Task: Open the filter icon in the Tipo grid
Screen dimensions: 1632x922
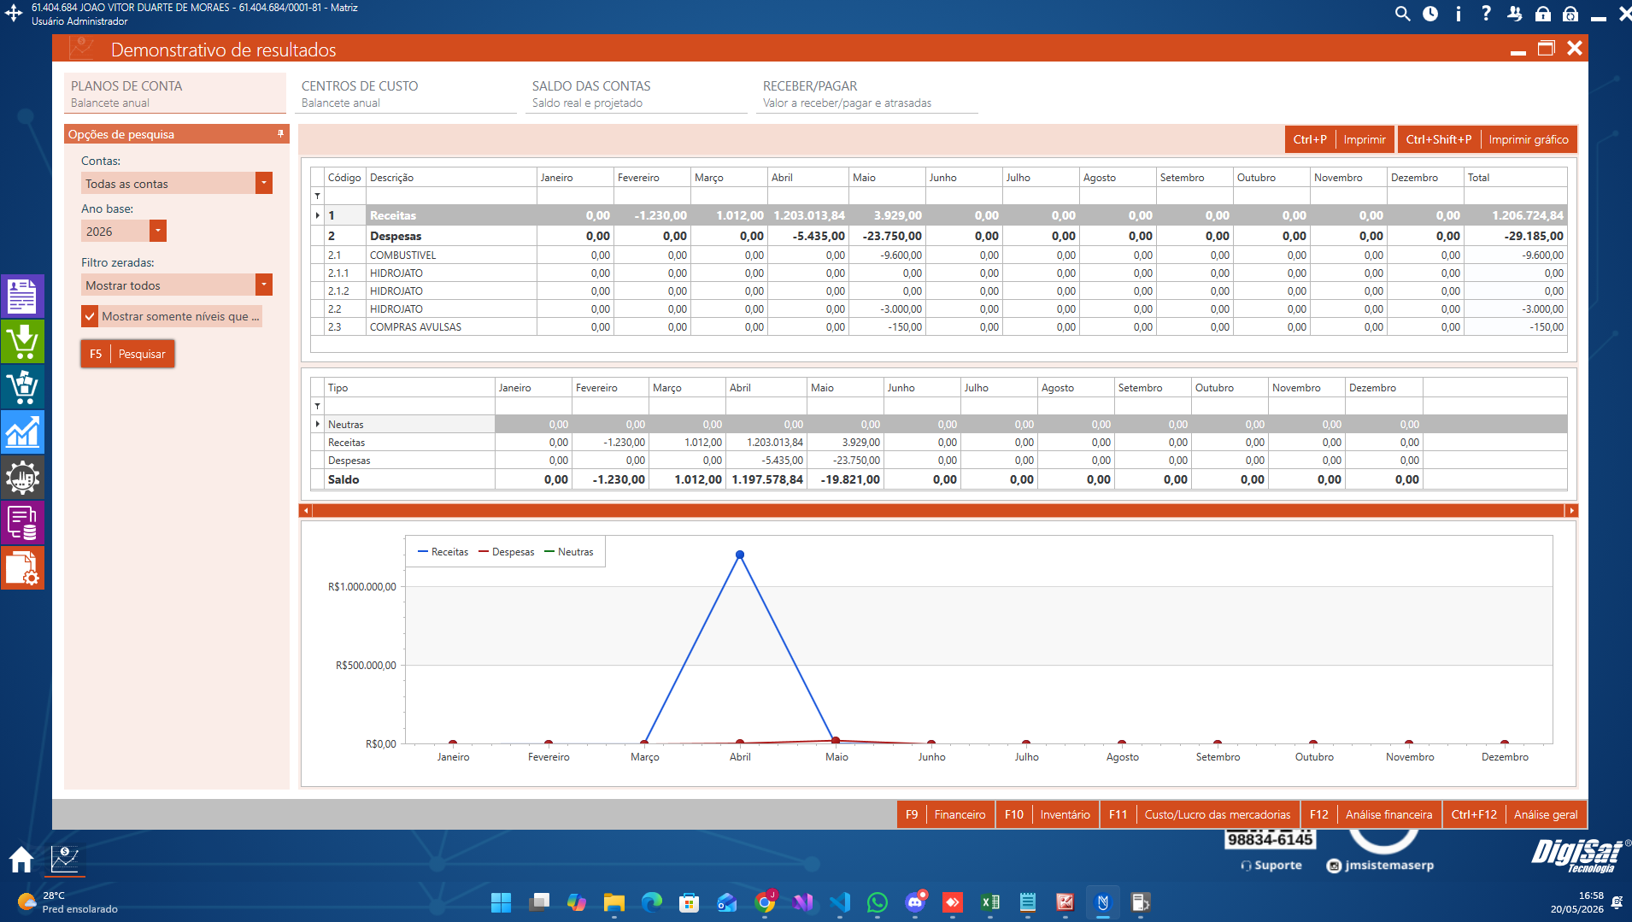Action: [x=318, y=407]
